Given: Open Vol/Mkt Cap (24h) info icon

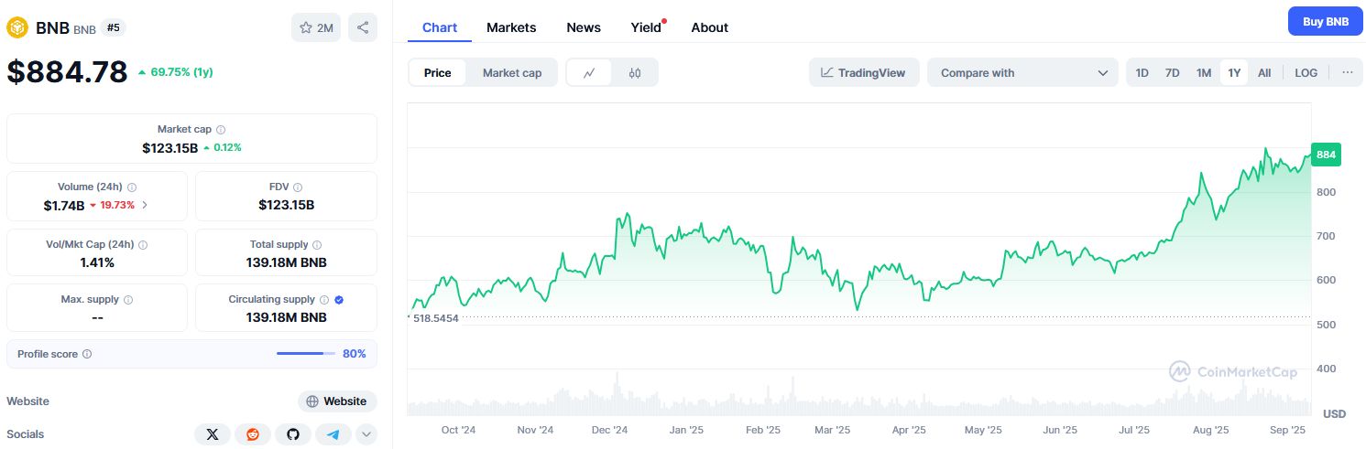Looking at the screenshot, I should [x=143, y=245].
